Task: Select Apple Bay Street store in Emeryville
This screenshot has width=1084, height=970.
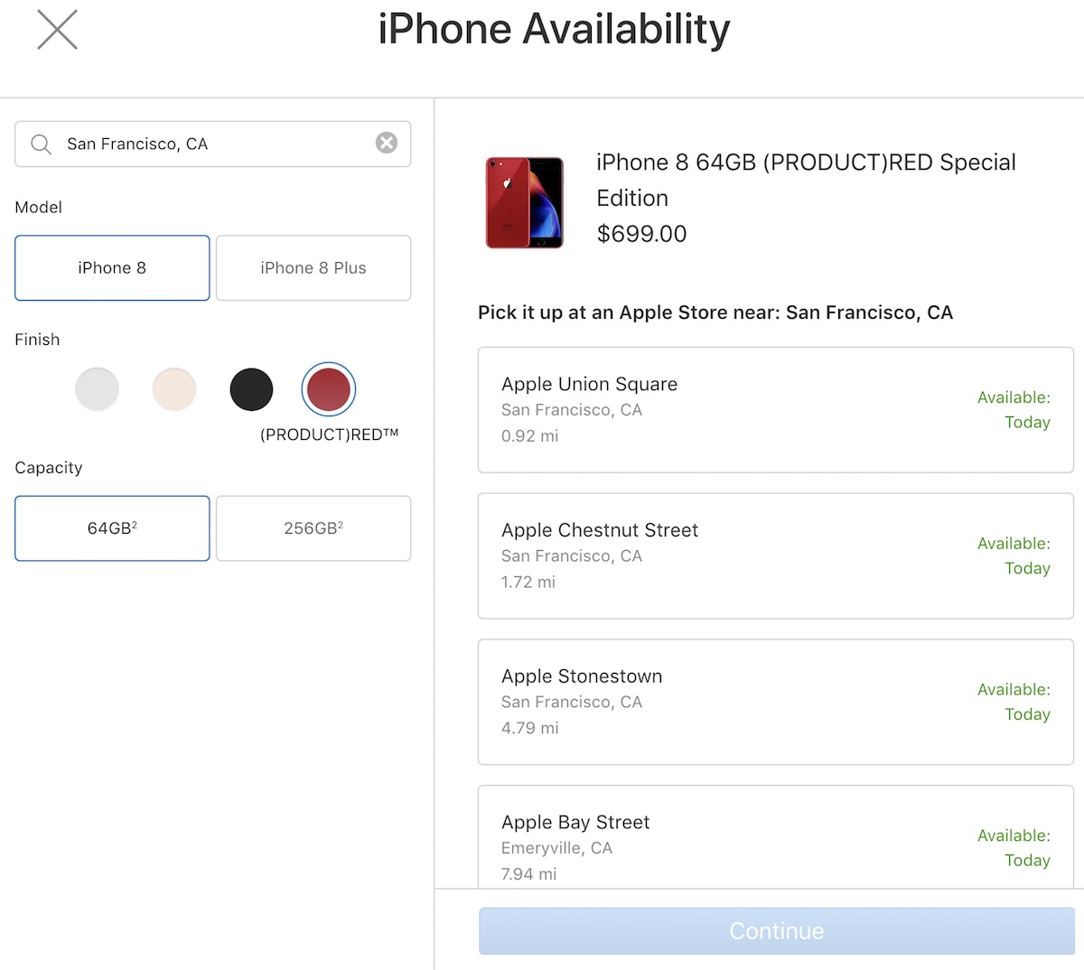Action: point(775,840)
